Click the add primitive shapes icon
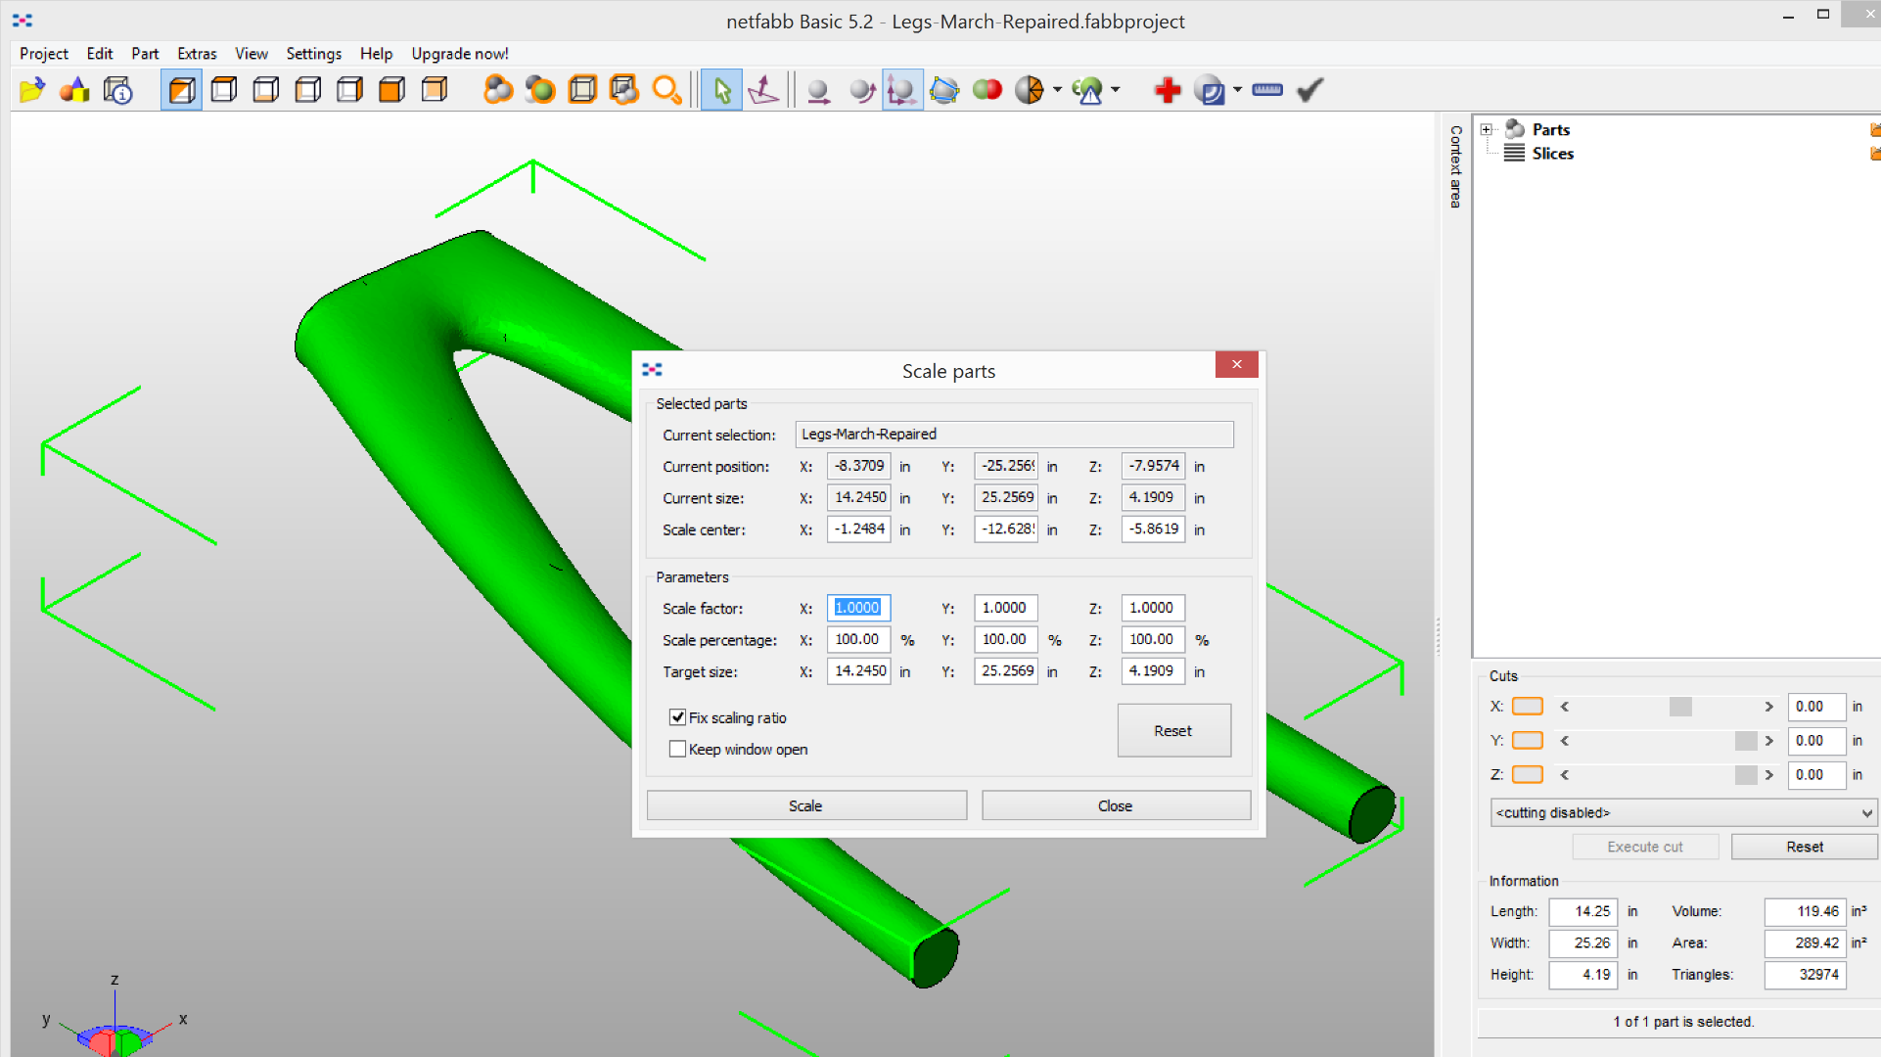Image resolution: width=1881 pixels, height=1057 pixels. click(74, 91)
